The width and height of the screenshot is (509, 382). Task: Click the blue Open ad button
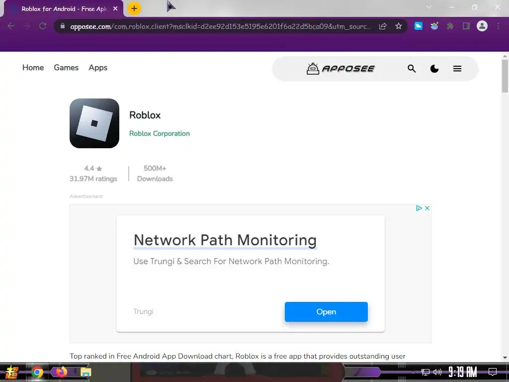point(326,312)
